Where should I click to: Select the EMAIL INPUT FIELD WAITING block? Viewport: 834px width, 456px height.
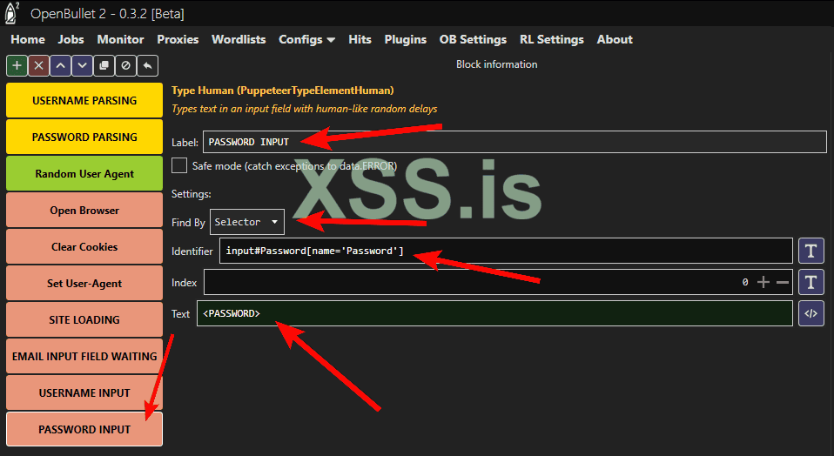pos(84,357)
